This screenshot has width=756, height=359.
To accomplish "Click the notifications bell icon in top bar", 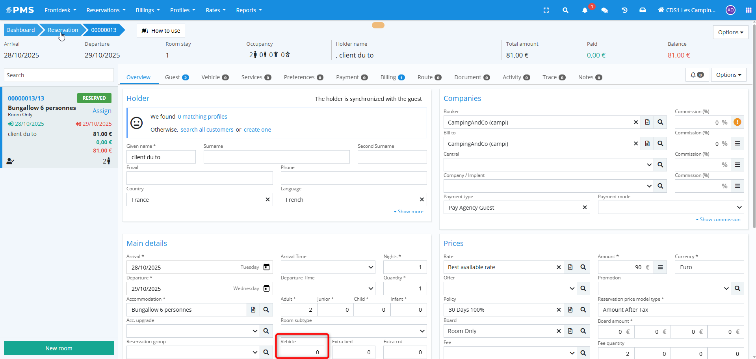I will [x=585, y=10].
